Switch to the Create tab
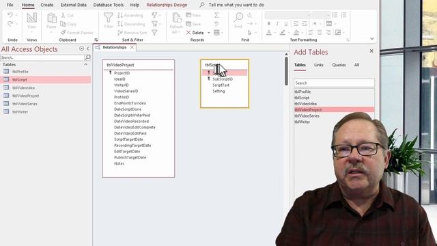 pos(47,5)
